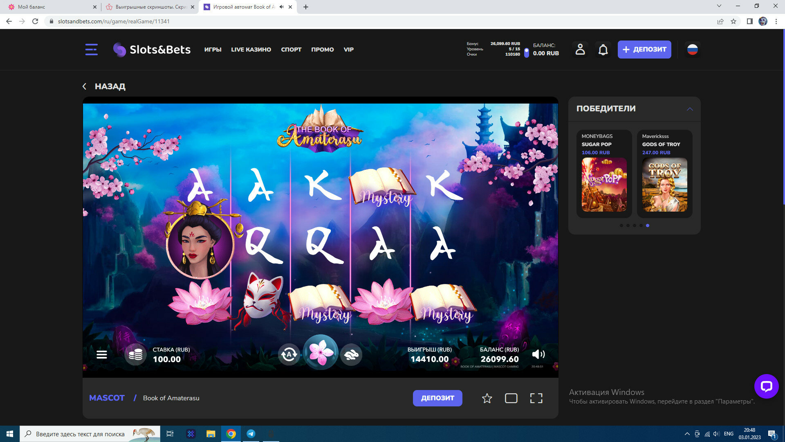
Task: Collapse the Победители panel
Action: [690, 109]
